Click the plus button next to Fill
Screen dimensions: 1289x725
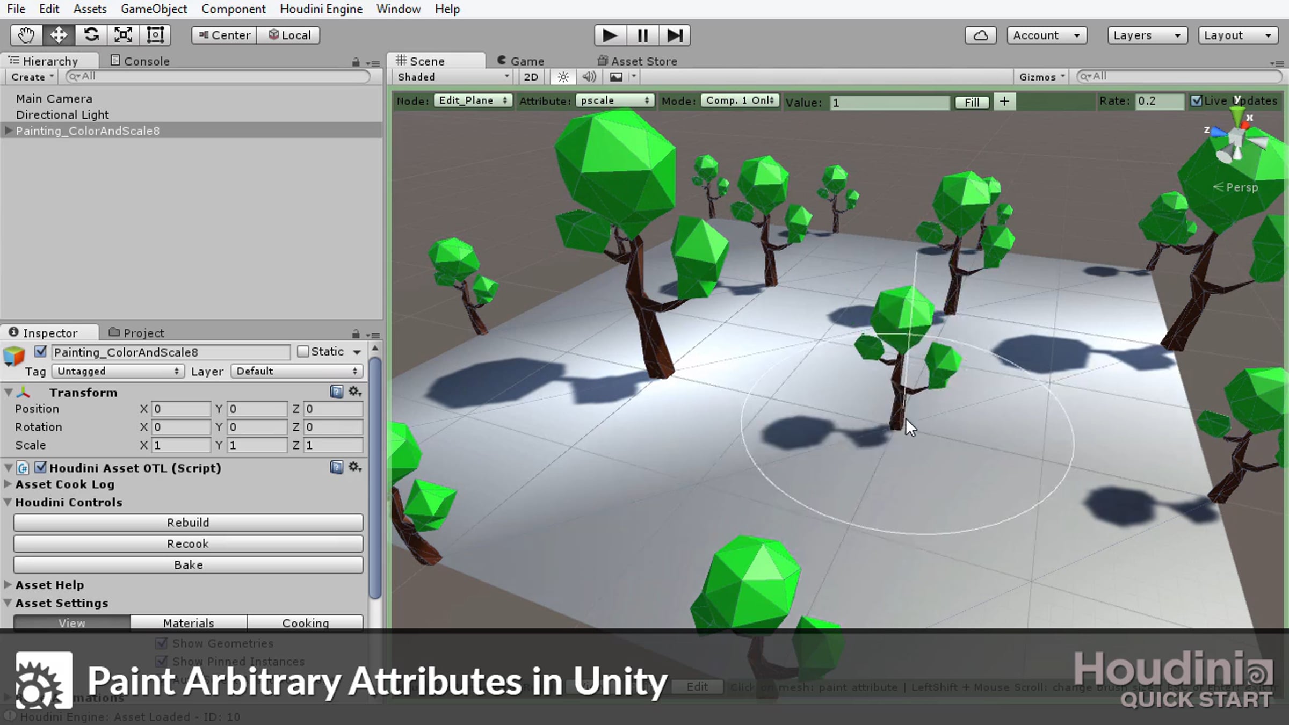[x=1004, y=102]
